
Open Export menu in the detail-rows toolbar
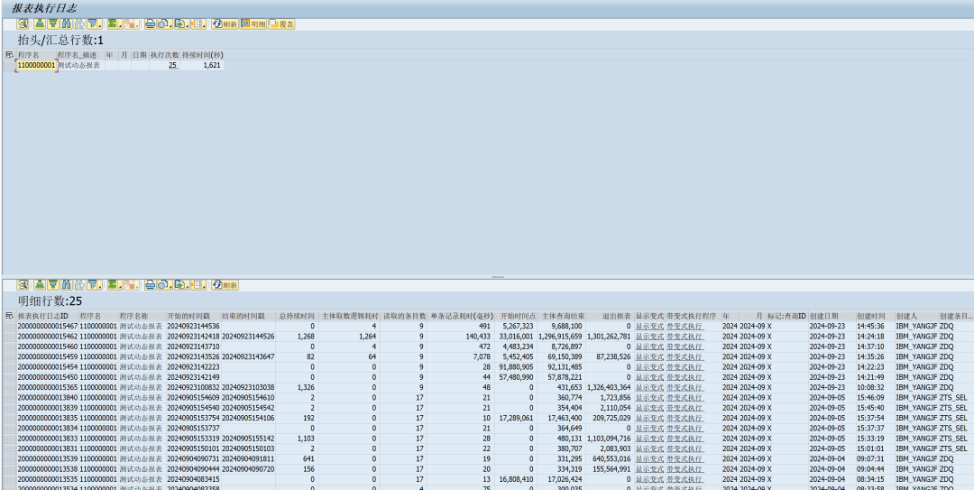[182, 285]
